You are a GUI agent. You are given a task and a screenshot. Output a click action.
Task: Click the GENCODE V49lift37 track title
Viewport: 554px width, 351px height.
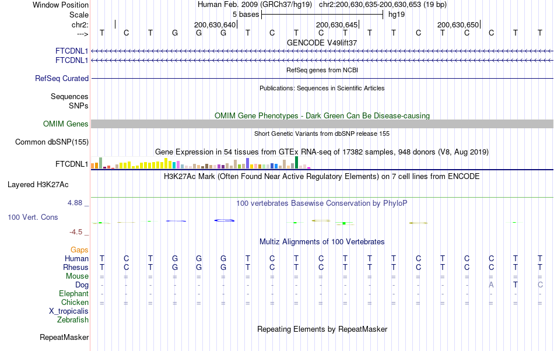(x=322, y=43)
